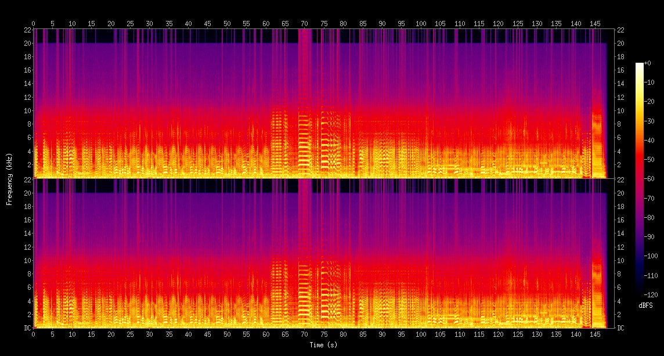Viewport: 664px width, 356px height.
Task: Click the bright harmonic burst near 70 s, upper channel
Action: point(305,139)
